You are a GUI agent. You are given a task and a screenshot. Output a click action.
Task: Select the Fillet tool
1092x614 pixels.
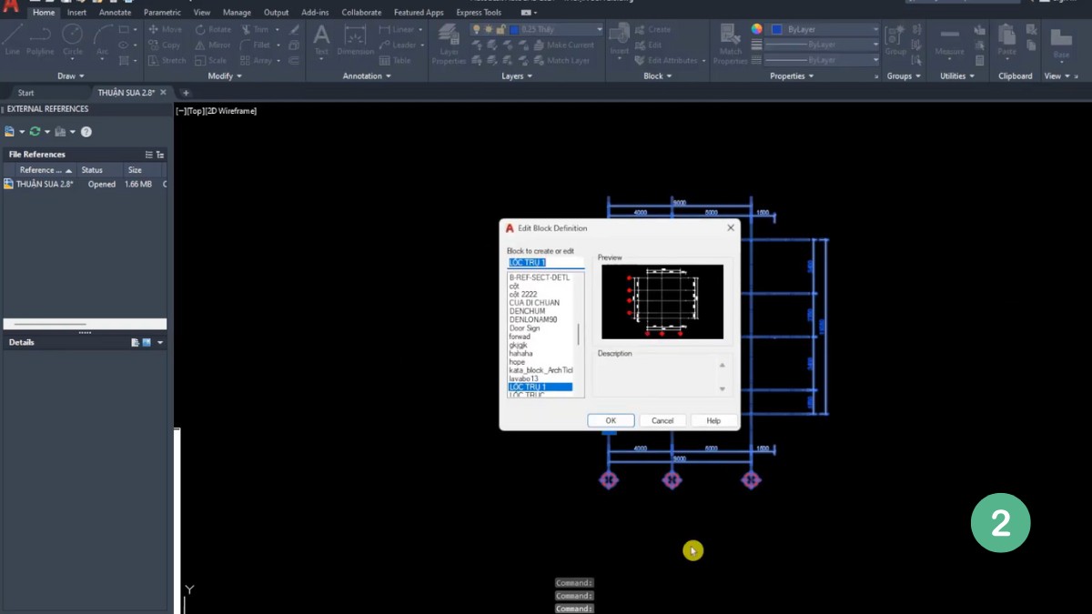pos(256,45)
